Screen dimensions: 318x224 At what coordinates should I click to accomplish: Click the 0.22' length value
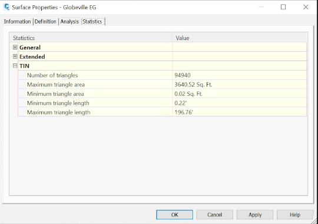[x=181, y=103]
